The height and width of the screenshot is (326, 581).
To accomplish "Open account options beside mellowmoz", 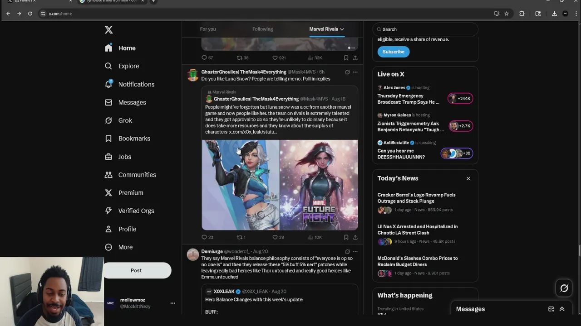I will pyautogui.click(x=172, y=303).
